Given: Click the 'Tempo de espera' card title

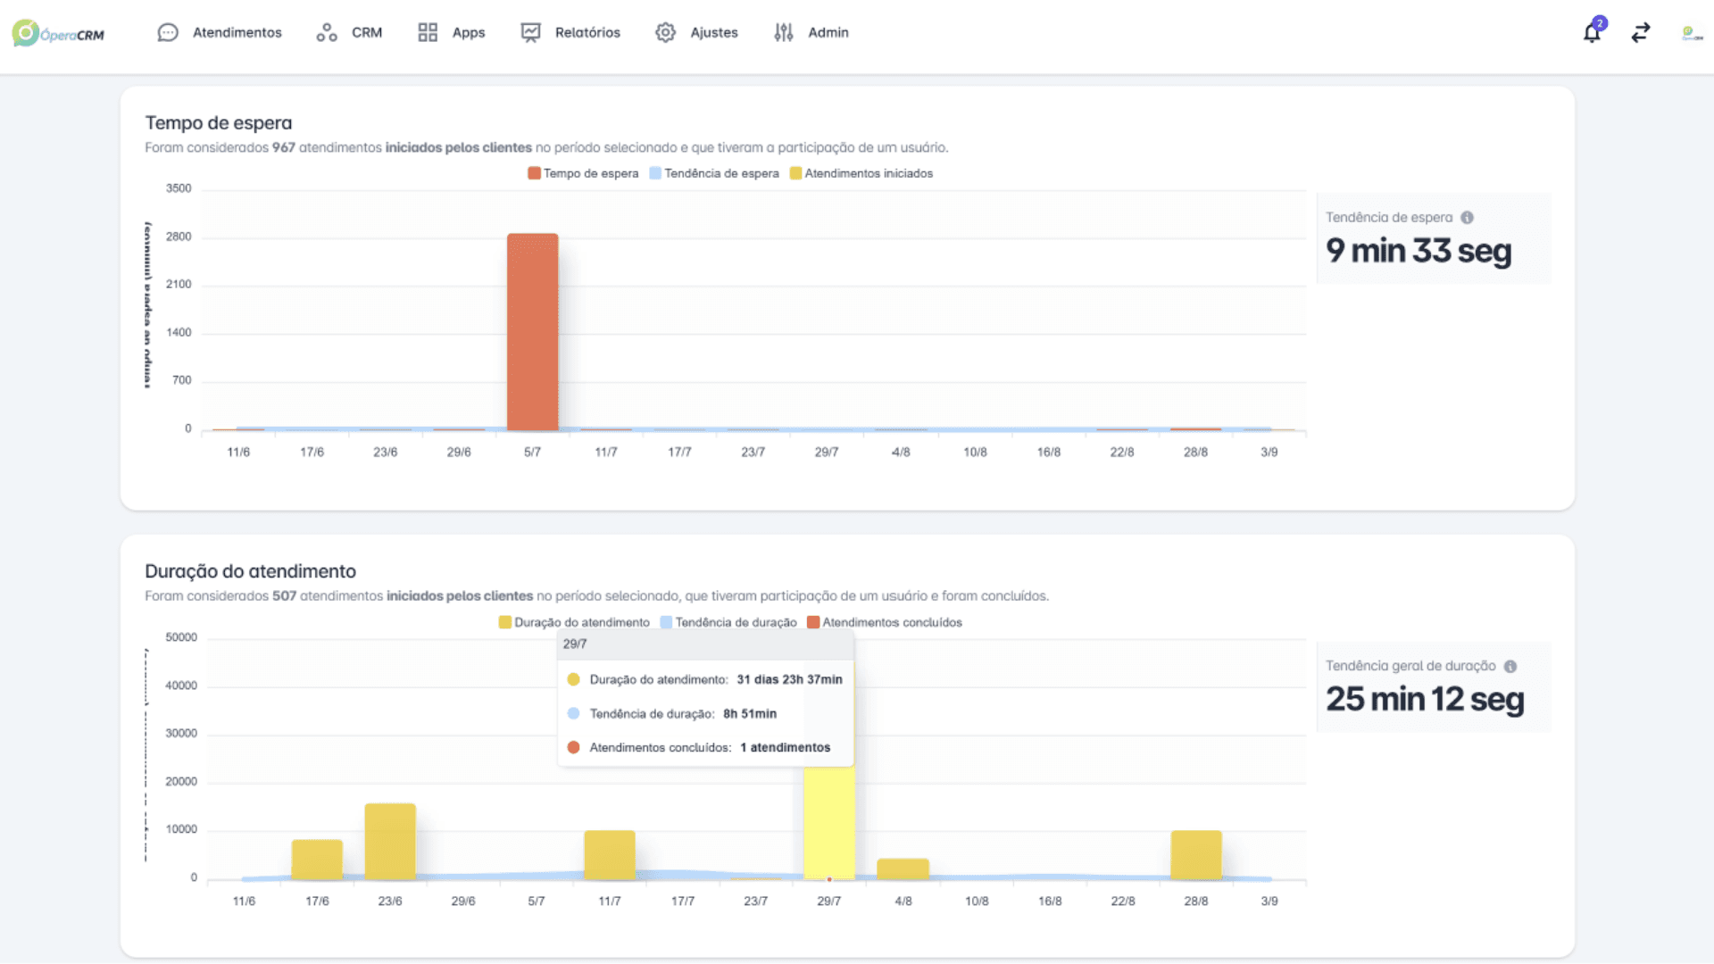Looking at the screenshot, I should [219, 123].
